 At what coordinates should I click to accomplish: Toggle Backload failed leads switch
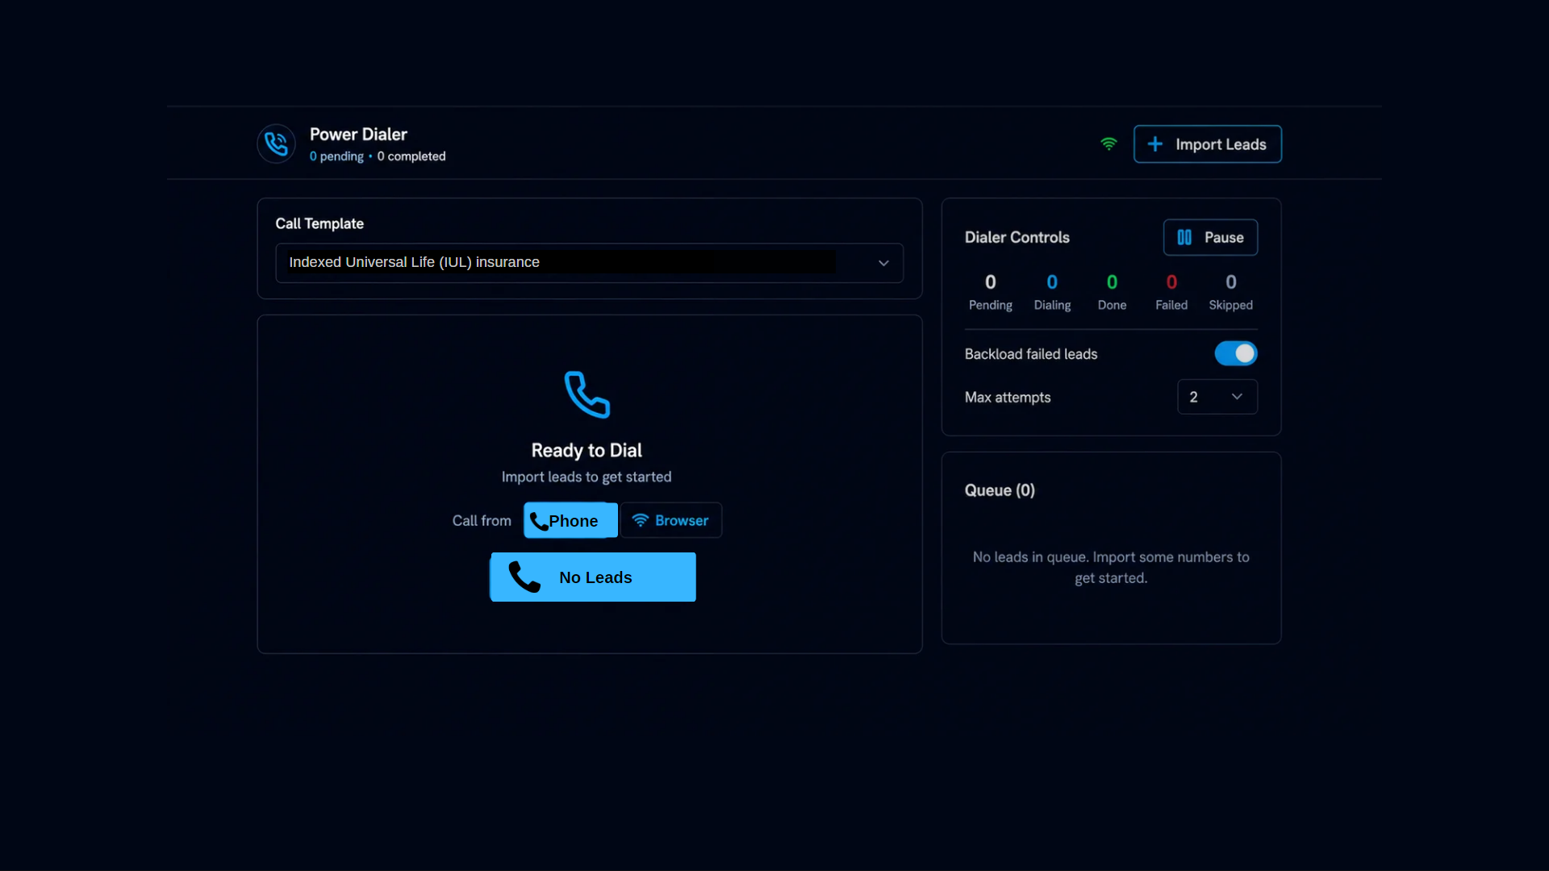1236,353
